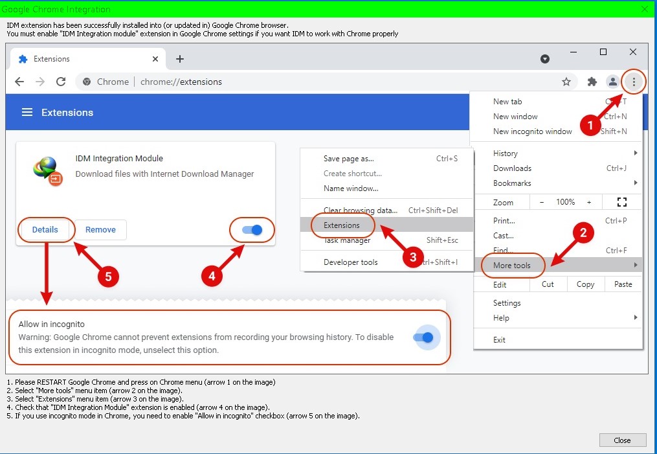This screenshot has width=657, height=454.
Task: Click the Extensions browser tab
Action: (88, 59)
